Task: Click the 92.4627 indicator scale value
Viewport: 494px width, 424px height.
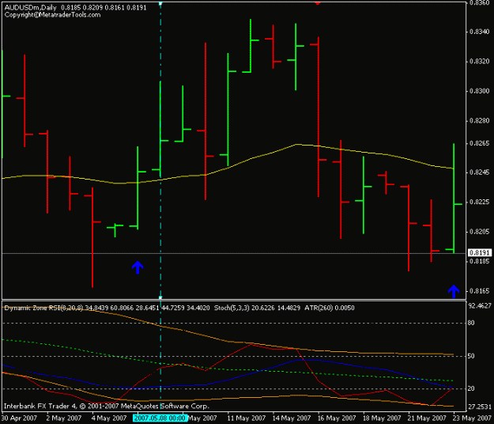Action: (480, 306)
